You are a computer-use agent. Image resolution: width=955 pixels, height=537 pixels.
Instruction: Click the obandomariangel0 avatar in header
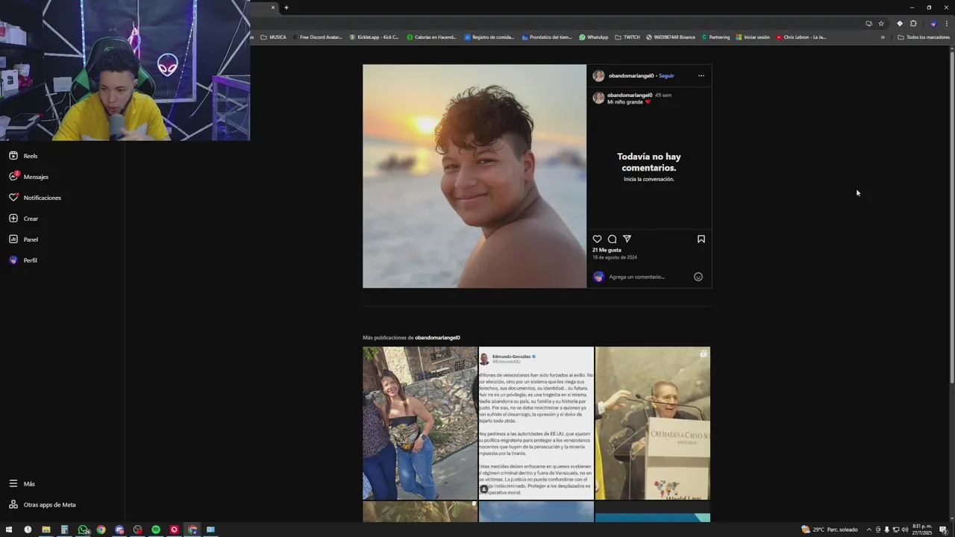[x=598, y=75]
